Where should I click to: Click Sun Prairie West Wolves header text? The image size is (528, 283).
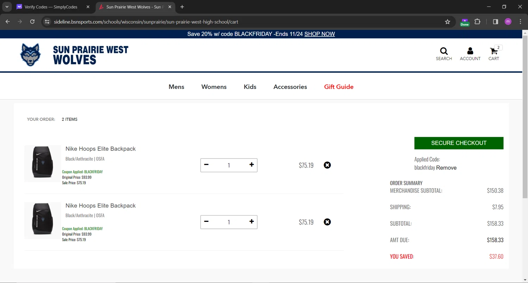(x=91, y=55)
